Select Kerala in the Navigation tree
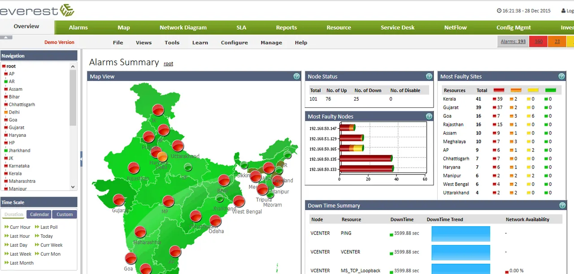The width and height of the screenshot is (574, 274). (x=15, y=173)
